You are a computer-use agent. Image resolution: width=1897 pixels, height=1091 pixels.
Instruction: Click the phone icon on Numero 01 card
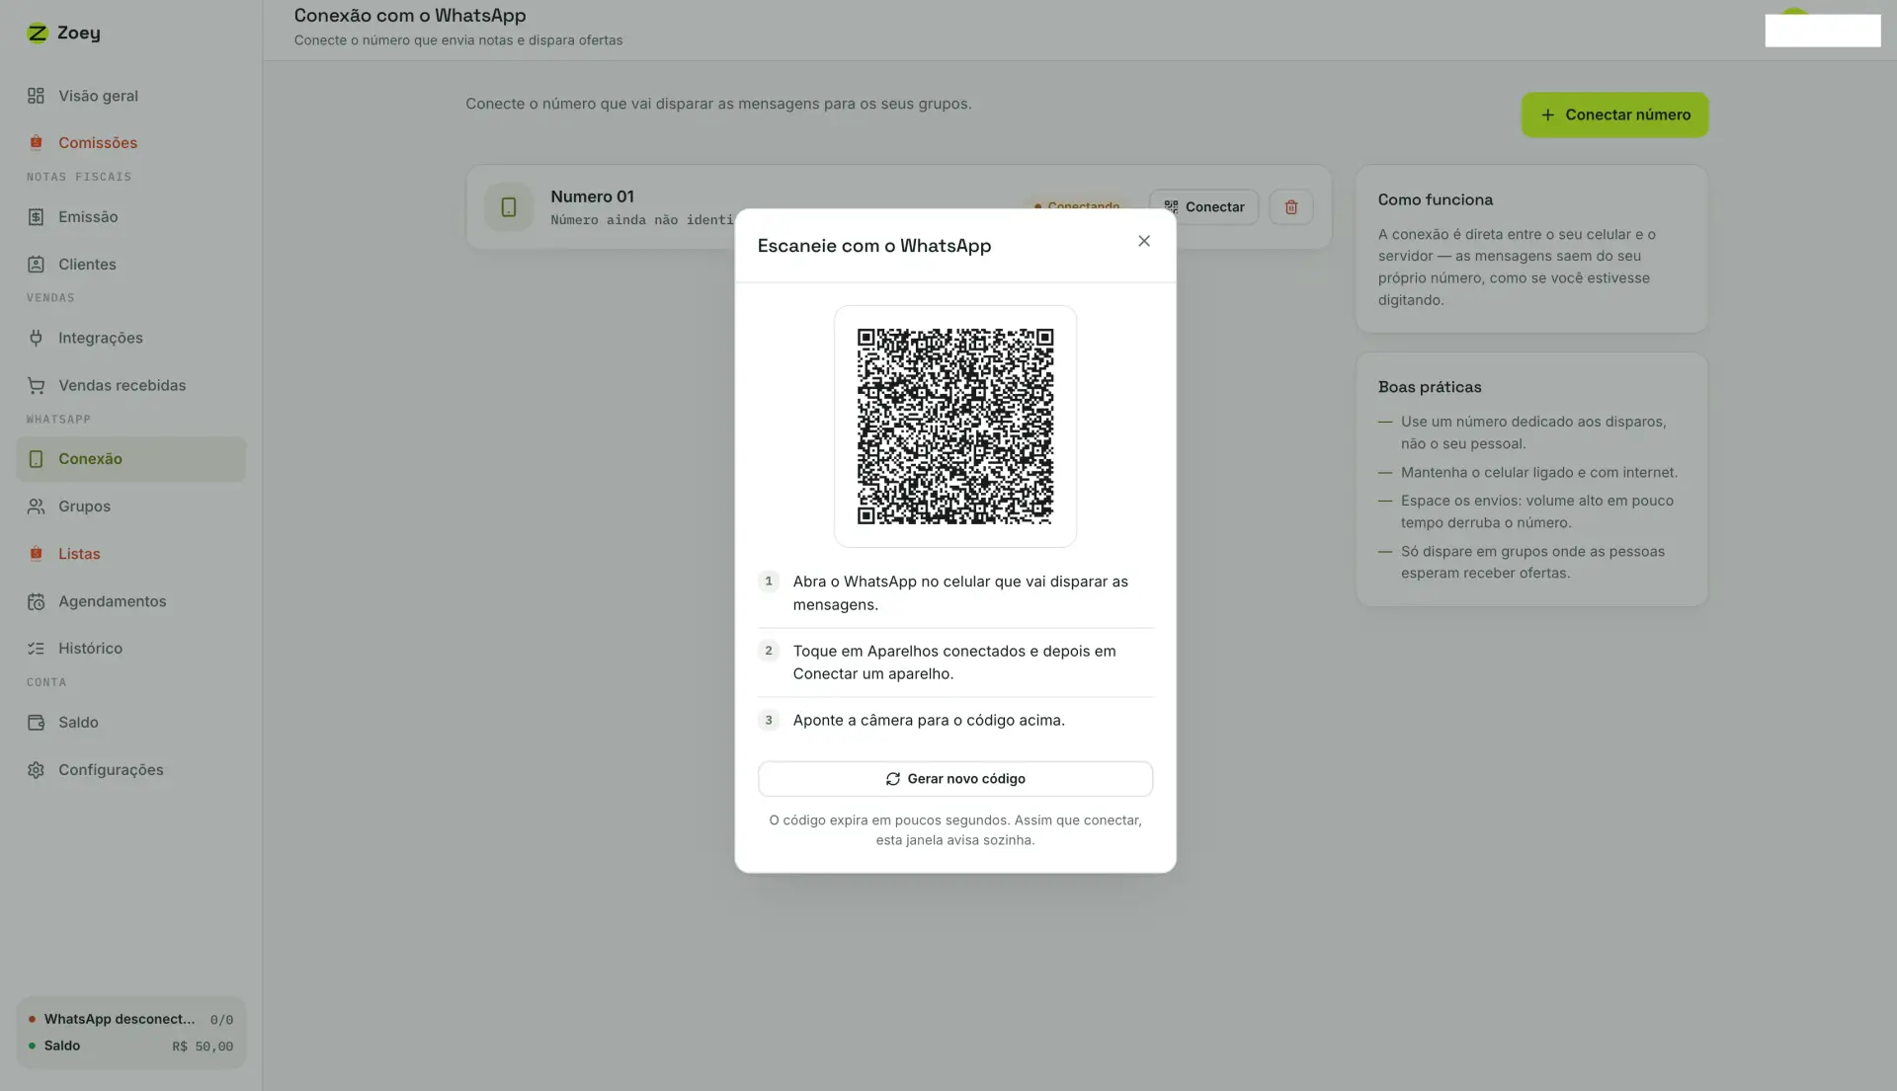coord(509,207)
